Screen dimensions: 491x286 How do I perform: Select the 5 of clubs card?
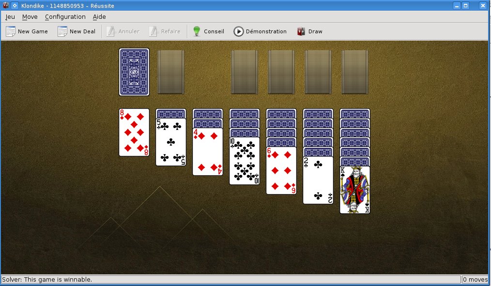tap(170, 142)
